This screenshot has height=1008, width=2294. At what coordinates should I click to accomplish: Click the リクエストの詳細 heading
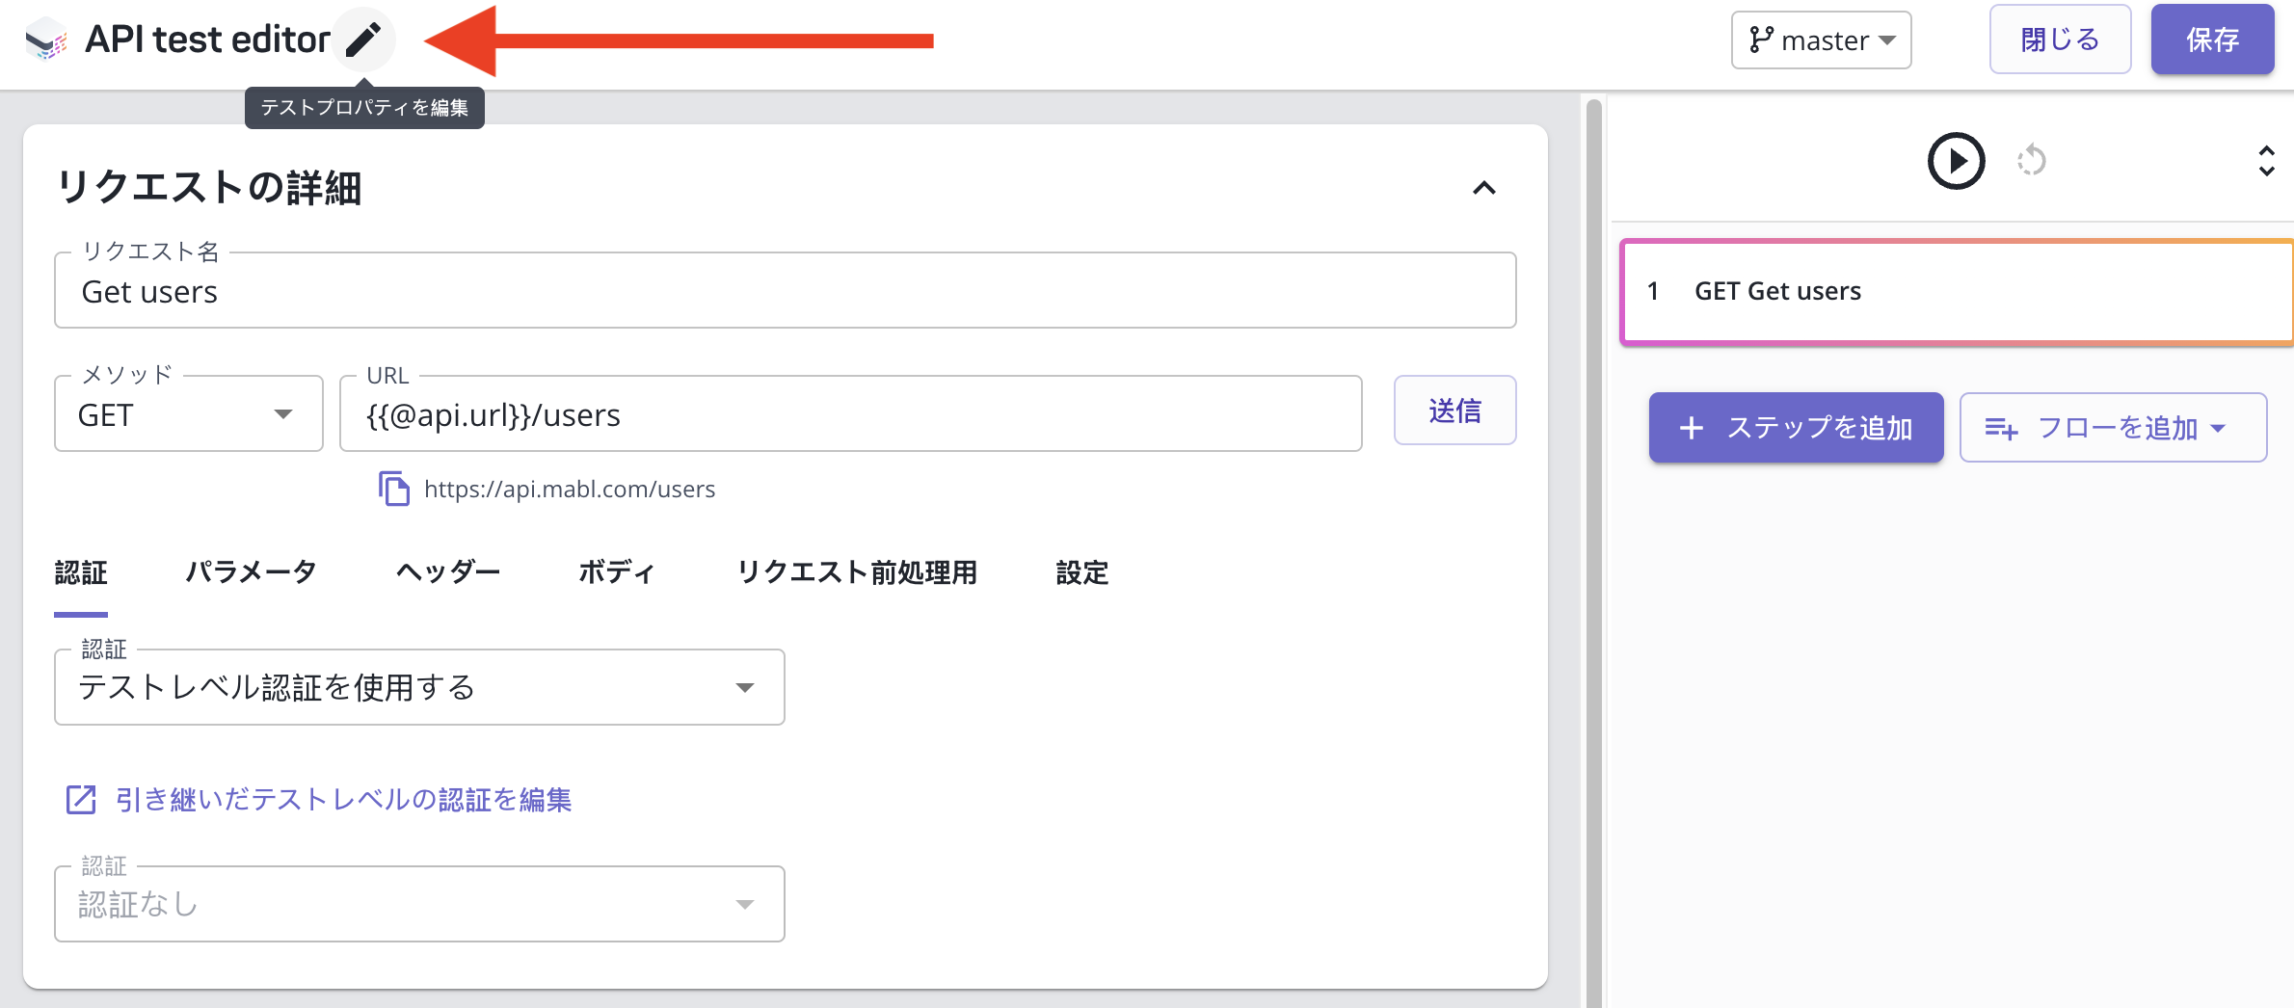209,187
